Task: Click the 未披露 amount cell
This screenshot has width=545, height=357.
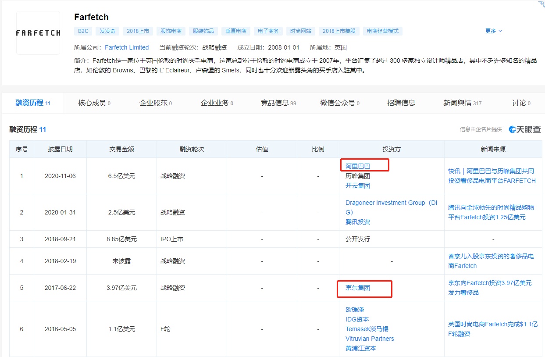Action: tap(122, 261)
